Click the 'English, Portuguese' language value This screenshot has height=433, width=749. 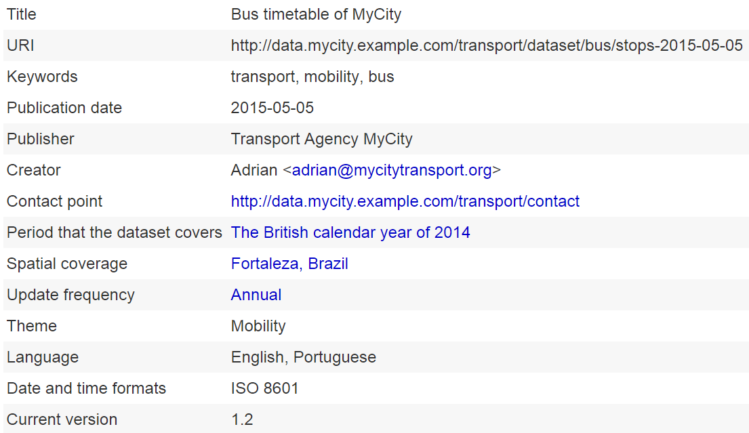(303, 357)
